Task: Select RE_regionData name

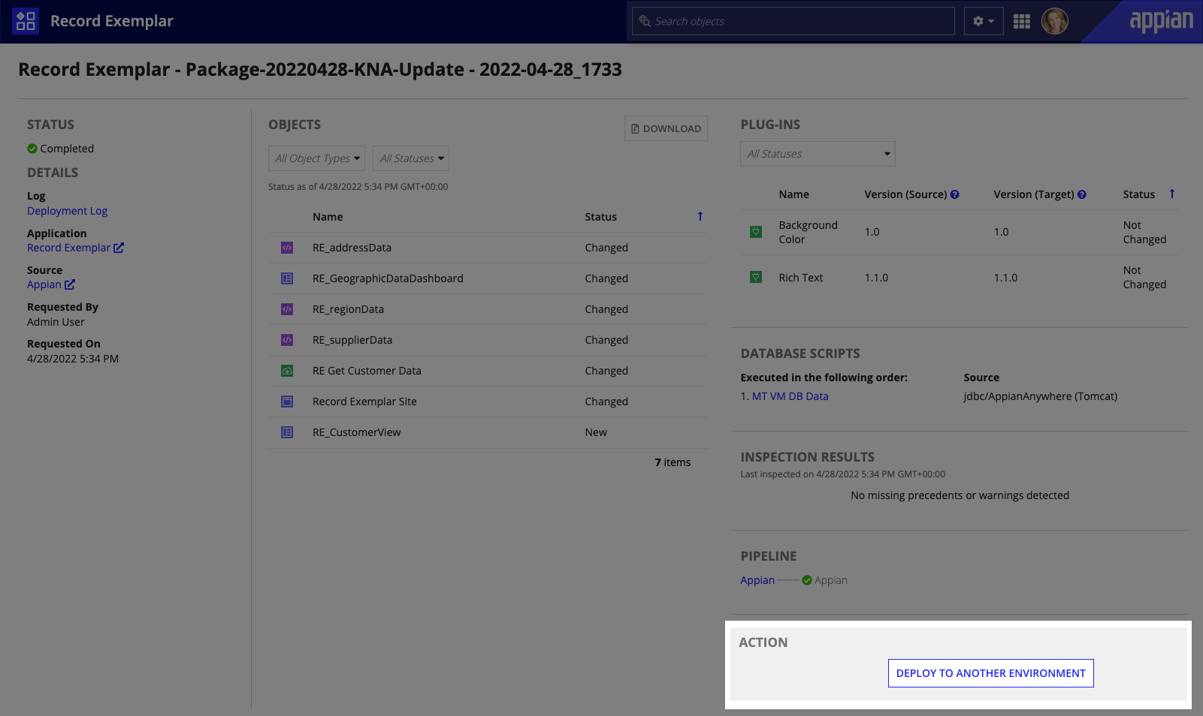Action: tap(348, 309)
